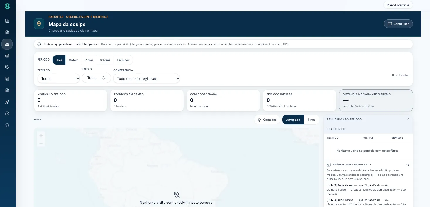
Task: Open the buildings sidebar icon
Action: pos(7,56)
